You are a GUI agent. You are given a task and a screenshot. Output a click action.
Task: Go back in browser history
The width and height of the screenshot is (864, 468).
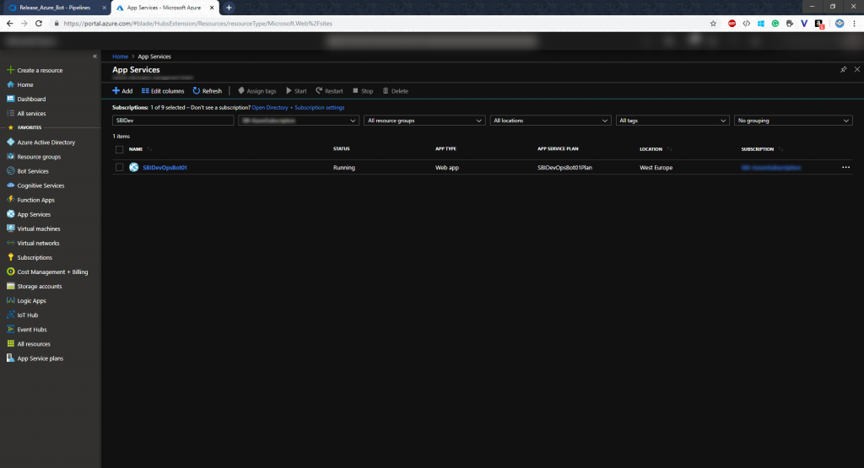pyautogui.click(x=9, y=24)
